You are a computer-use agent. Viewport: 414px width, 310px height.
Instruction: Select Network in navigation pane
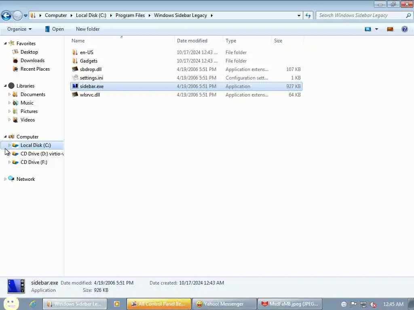tap(25, 179)
